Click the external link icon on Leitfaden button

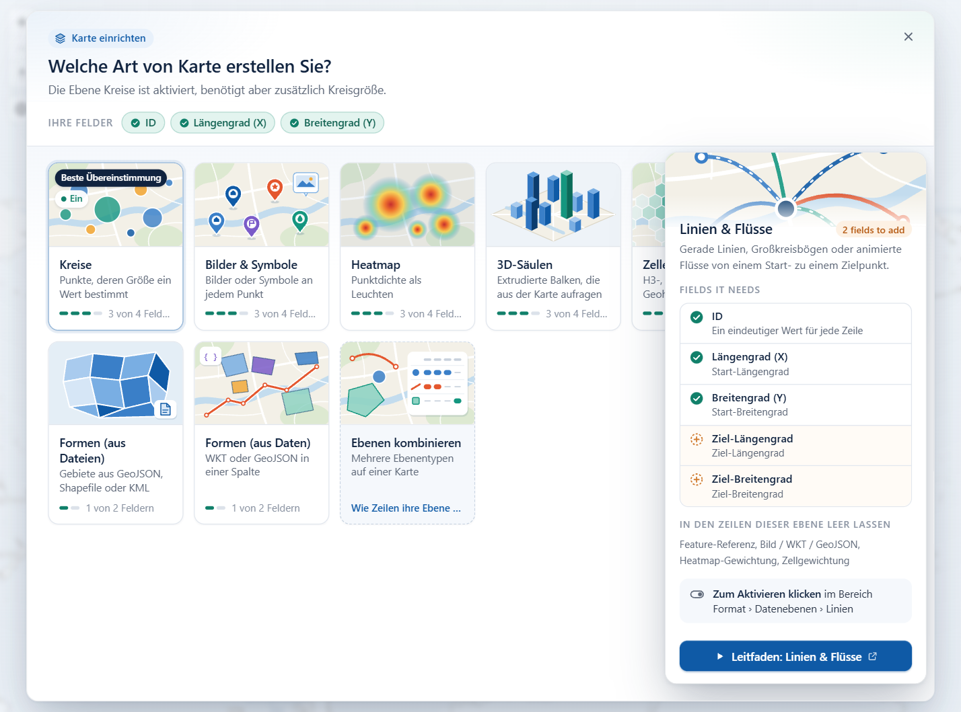873,656
